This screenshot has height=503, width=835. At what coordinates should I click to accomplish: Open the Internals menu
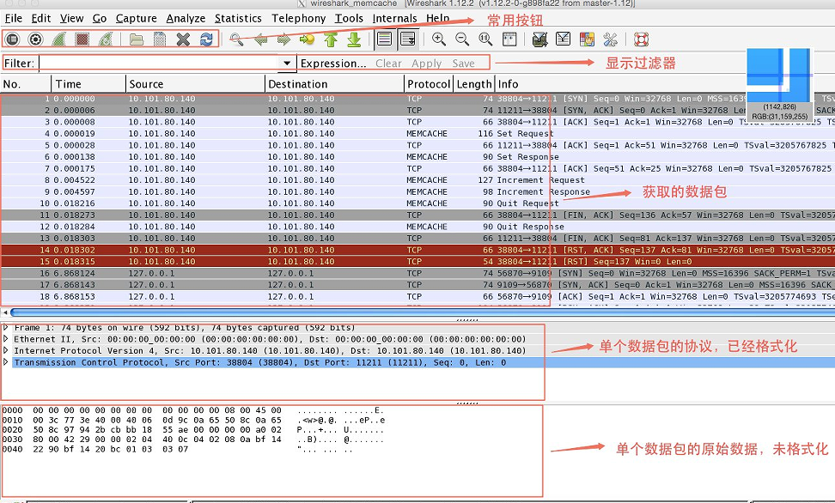click(x=394, y=19)
